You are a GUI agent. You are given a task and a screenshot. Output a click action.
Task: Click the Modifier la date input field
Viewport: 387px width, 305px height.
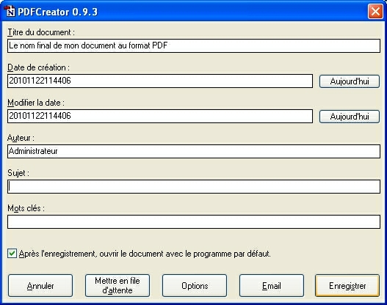(160, 116)
